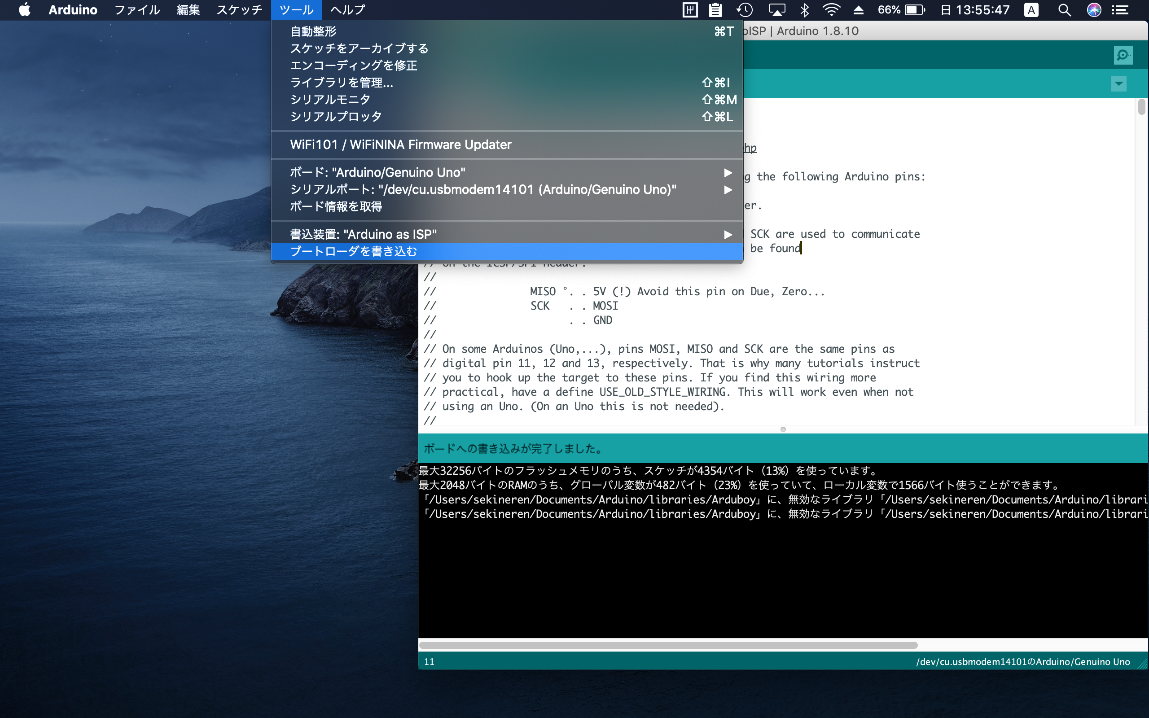Click the console horizontal scrollbar
Image resolution: width=1149 pixels, height=718 pixels.
(x=668, y=645)
